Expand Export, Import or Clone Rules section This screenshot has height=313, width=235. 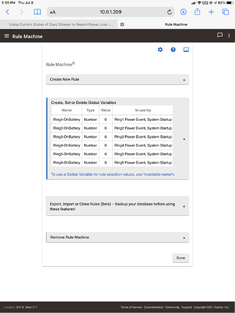click(x=117, y=207)
